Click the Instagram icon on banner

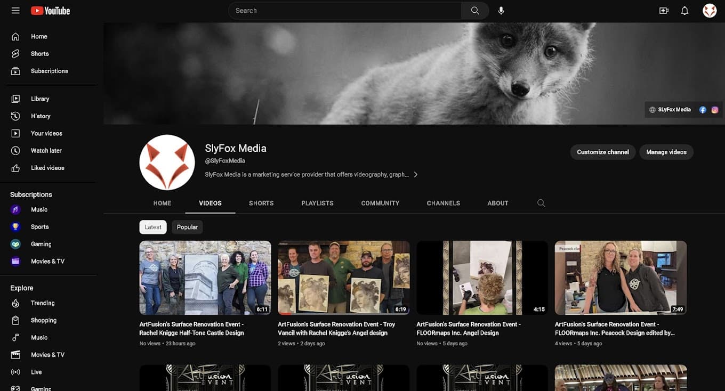coord(715,110)
